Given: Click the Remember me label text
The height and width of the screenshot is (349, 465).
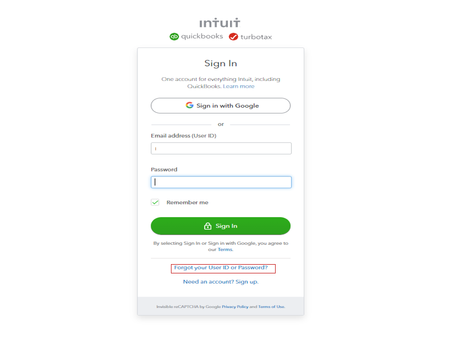Looking at the screenshot, I should point(187,202).
